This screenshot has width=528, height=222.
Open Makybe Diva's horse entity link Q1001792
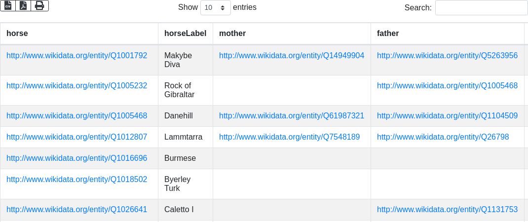coord(76,56)
